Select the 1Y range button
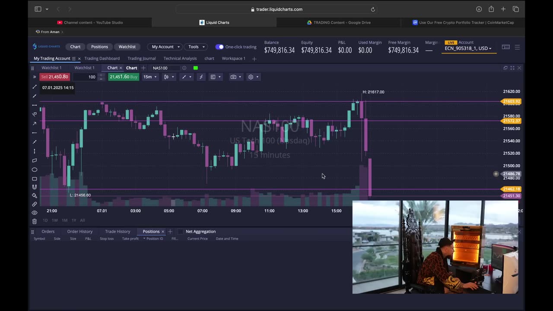Viewport: 553px width, 311px height. pos(74,220)
